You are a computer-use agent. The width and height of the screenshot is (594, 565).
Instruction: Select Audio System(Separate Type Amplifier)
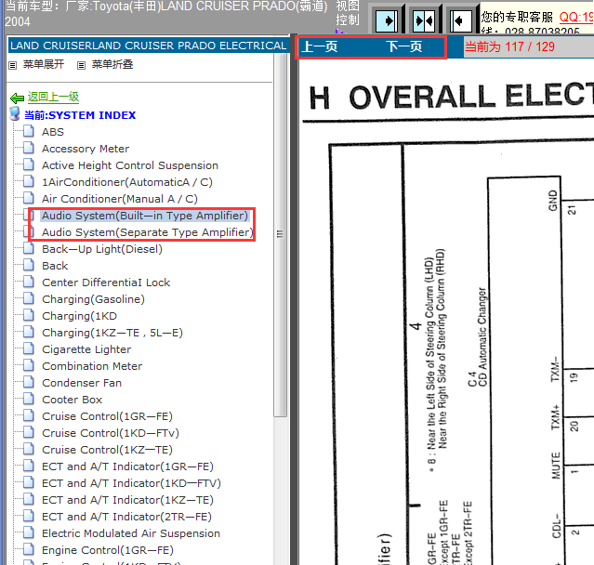[x=148, y=232]
